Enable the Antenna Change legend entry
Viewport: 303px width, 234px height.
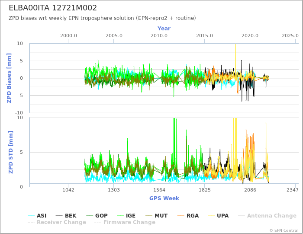pyautogui.click(x=267, y=216)
